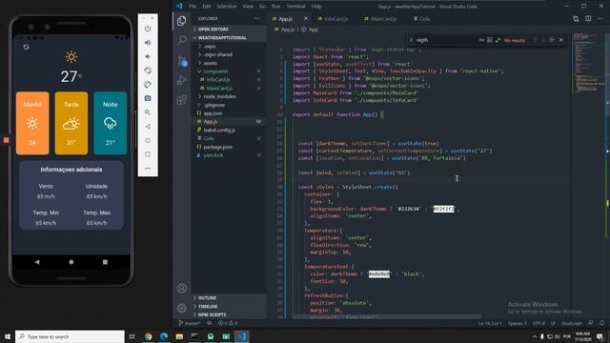Split the editor to the right
610x343 pixels.
588,19
